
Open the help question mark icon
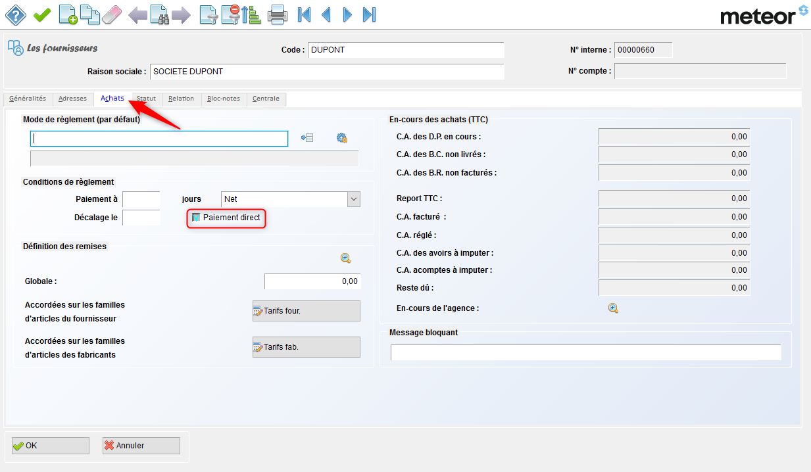point(16,14)
